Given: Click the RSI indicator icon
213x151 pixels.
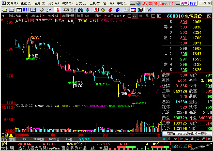Looking at the screenshot, I should (x=26, y=10).
